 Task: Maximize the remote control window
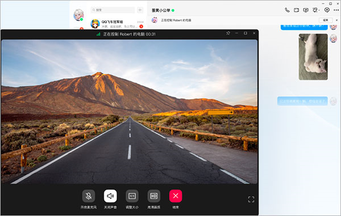coord(246,33)
